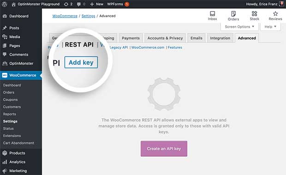The height and width of the screenshot is (175, 286).
Task: Click the updates circular arrows icon
Action: (x=66, y=4)
